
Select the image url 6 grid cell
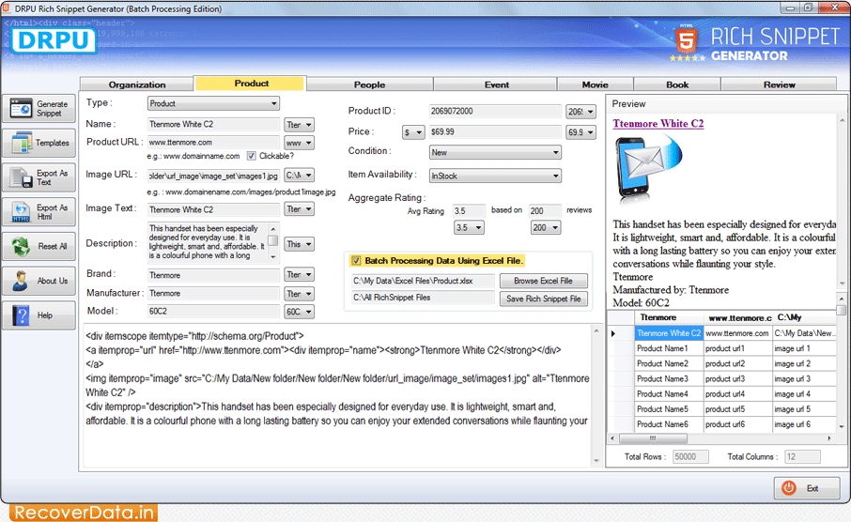pyautogui.click(x=804, y=424)
